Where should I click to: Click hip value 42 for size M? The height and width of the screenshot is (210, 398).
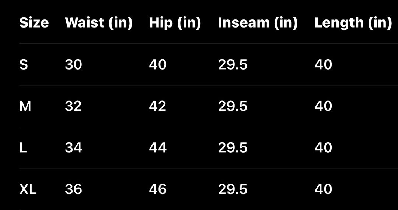(158, 106)
